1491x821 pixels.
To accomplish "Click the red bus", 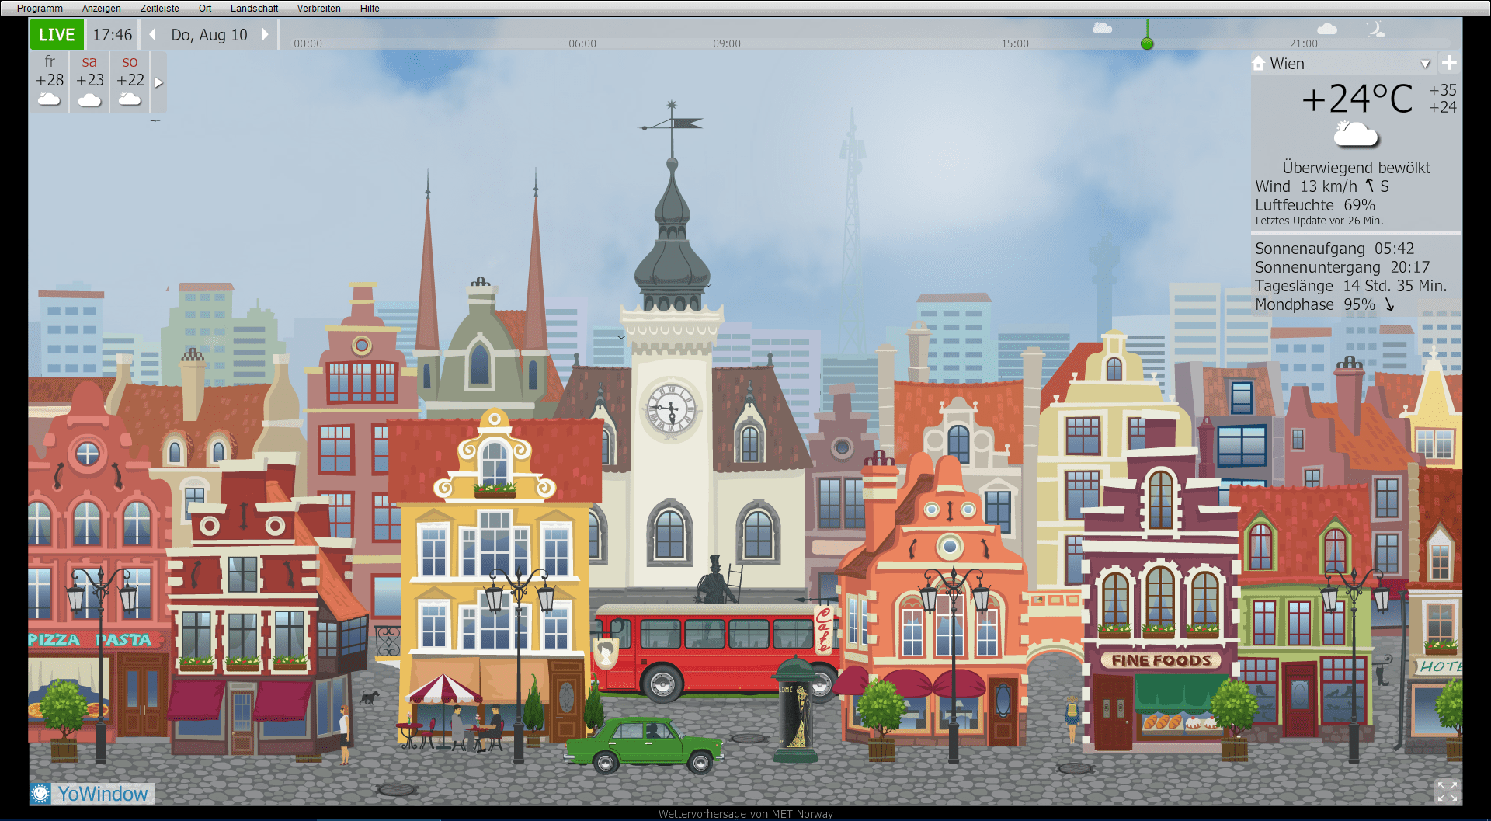I will (x=716, y=651).
